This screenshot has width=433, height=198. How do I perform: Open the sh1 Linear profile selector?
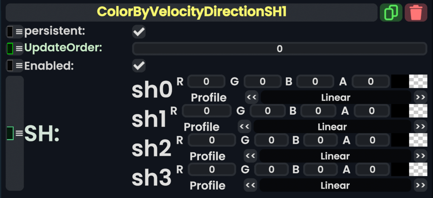coord(332,126)
